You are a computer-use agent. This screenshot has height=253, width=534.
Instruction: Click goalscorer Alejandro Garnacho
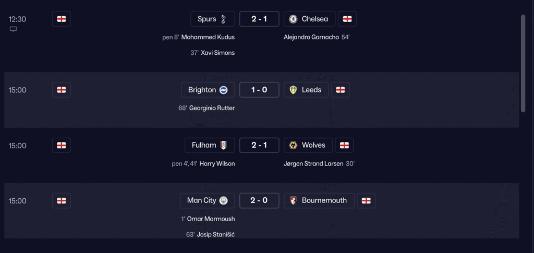tap(311, 38)
